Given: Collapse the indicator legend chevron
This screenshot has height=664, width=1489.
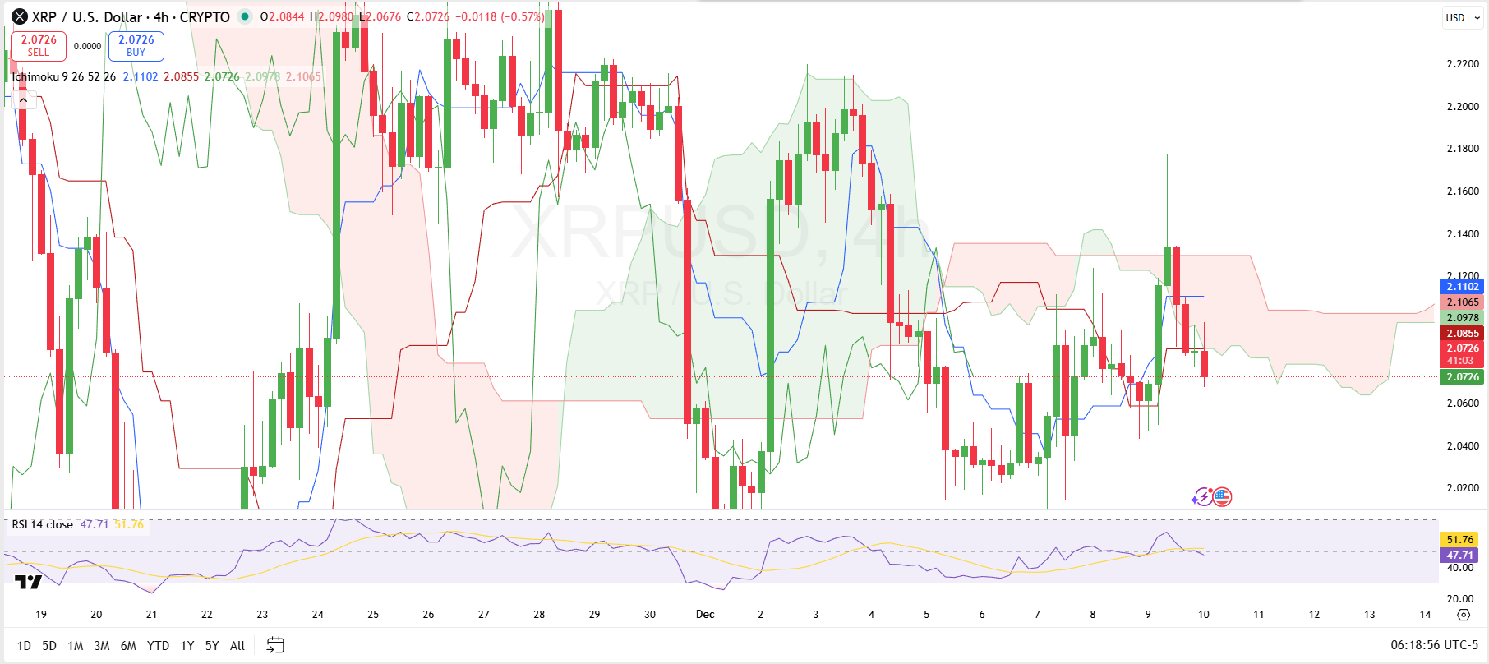Looking at the screenshot, I should coord(23,99).
